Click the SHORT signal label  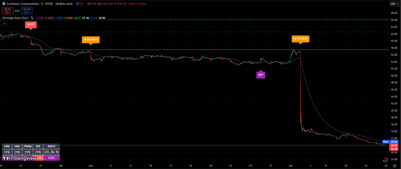click(31, 25)
